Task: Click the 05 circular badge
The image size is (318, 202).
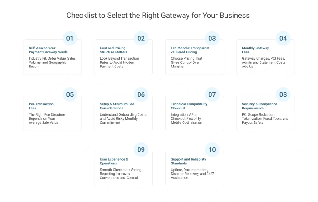Action: point(70,94)
